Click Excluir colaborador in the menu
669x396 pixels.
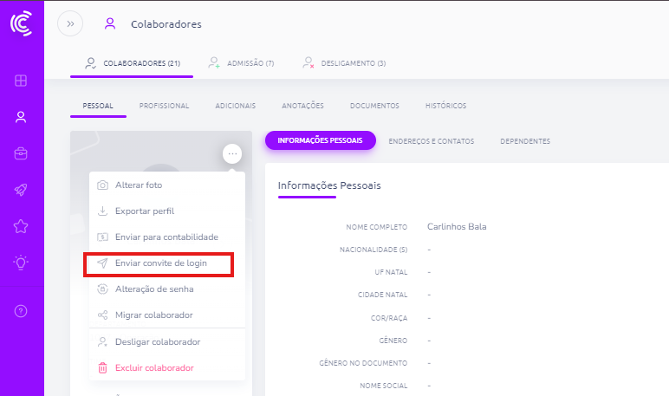pyautogui.click(x=153, y=367)
